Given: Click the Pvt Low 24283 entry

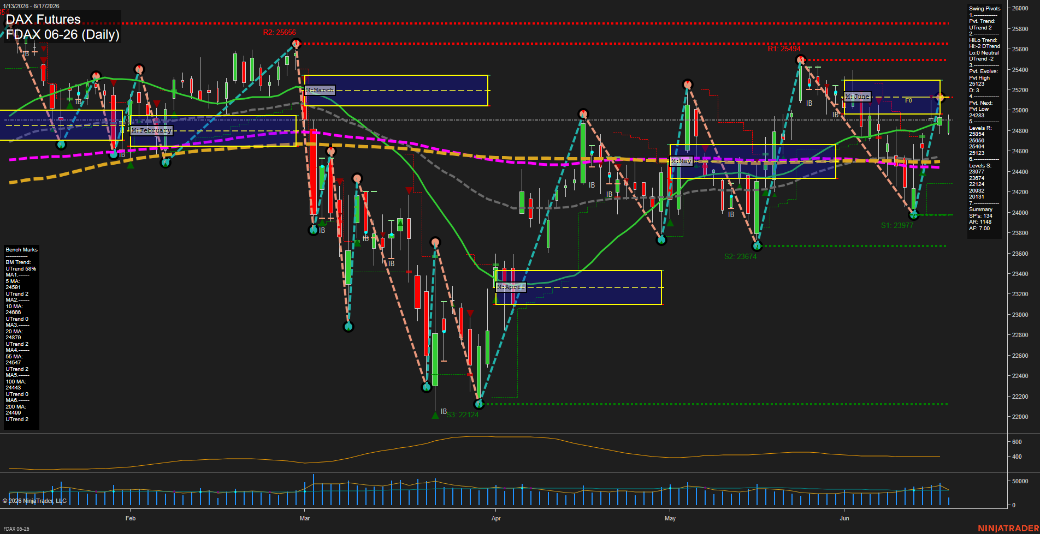Looking at the screenshot, I should point(979,112).
